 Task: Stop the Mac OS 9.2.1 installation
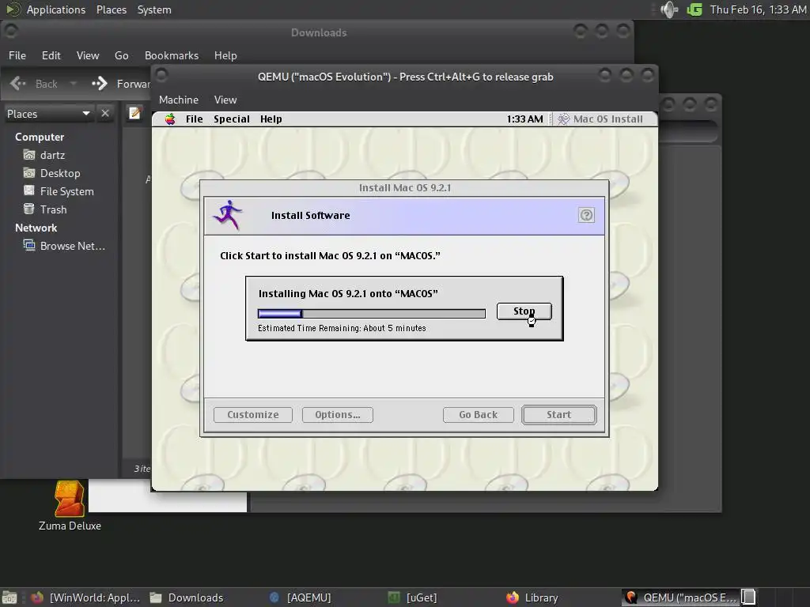[x=524, y=311]
